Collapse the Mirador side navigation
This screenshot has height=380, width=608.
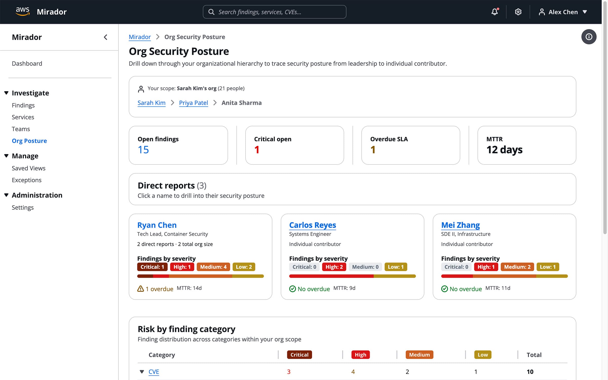[x=106, y=37]
